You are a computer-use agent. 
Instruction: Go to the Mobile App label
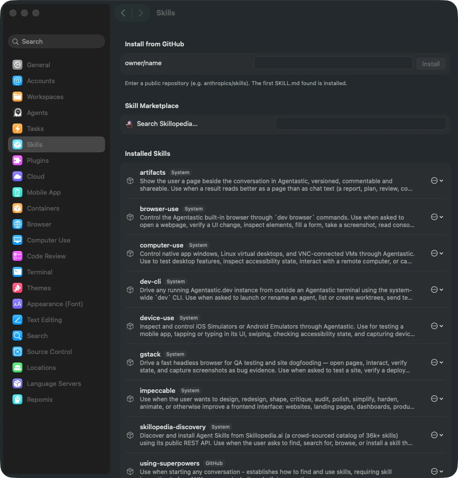coord(44,193)
